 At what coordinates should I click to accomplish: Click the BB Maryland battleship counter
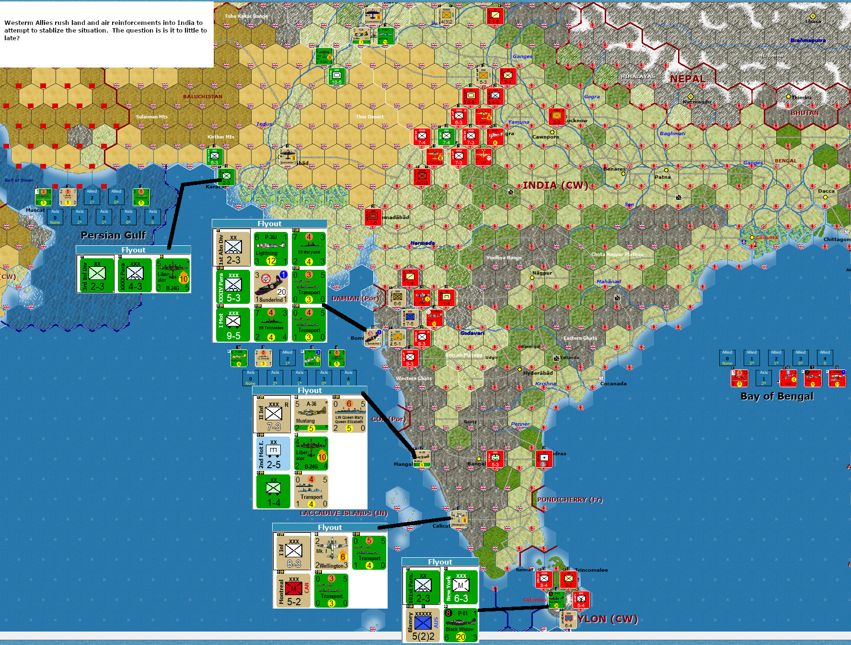[x=309, y=248]
